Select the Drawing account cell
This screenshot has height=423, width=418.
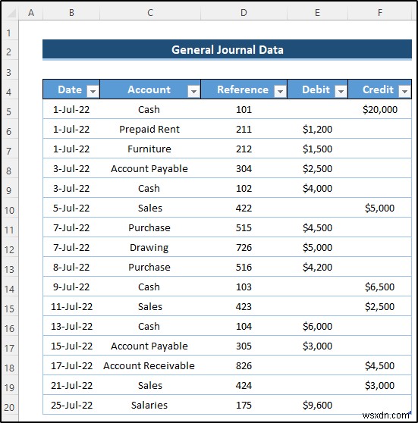click(150, 247)
